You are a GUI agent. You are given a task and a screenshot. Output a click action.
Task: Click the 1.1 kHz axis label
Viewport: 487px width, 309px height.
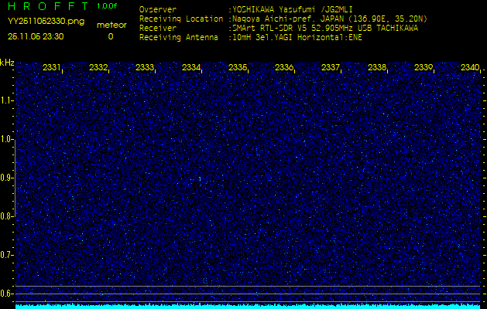tap(7, 100)
